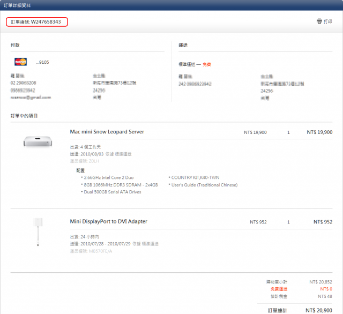
Task: Click delivery date 2010/08/03 text
Action: pyautogui.click(x=92, y=154)
